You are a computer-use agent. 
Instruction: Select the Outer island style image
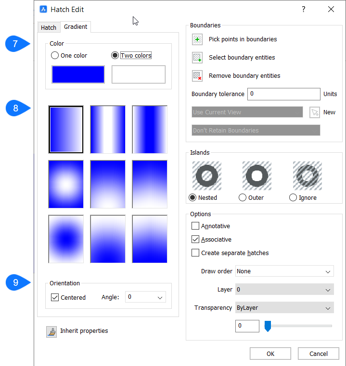pyautogui.click(x=257, y=176)
